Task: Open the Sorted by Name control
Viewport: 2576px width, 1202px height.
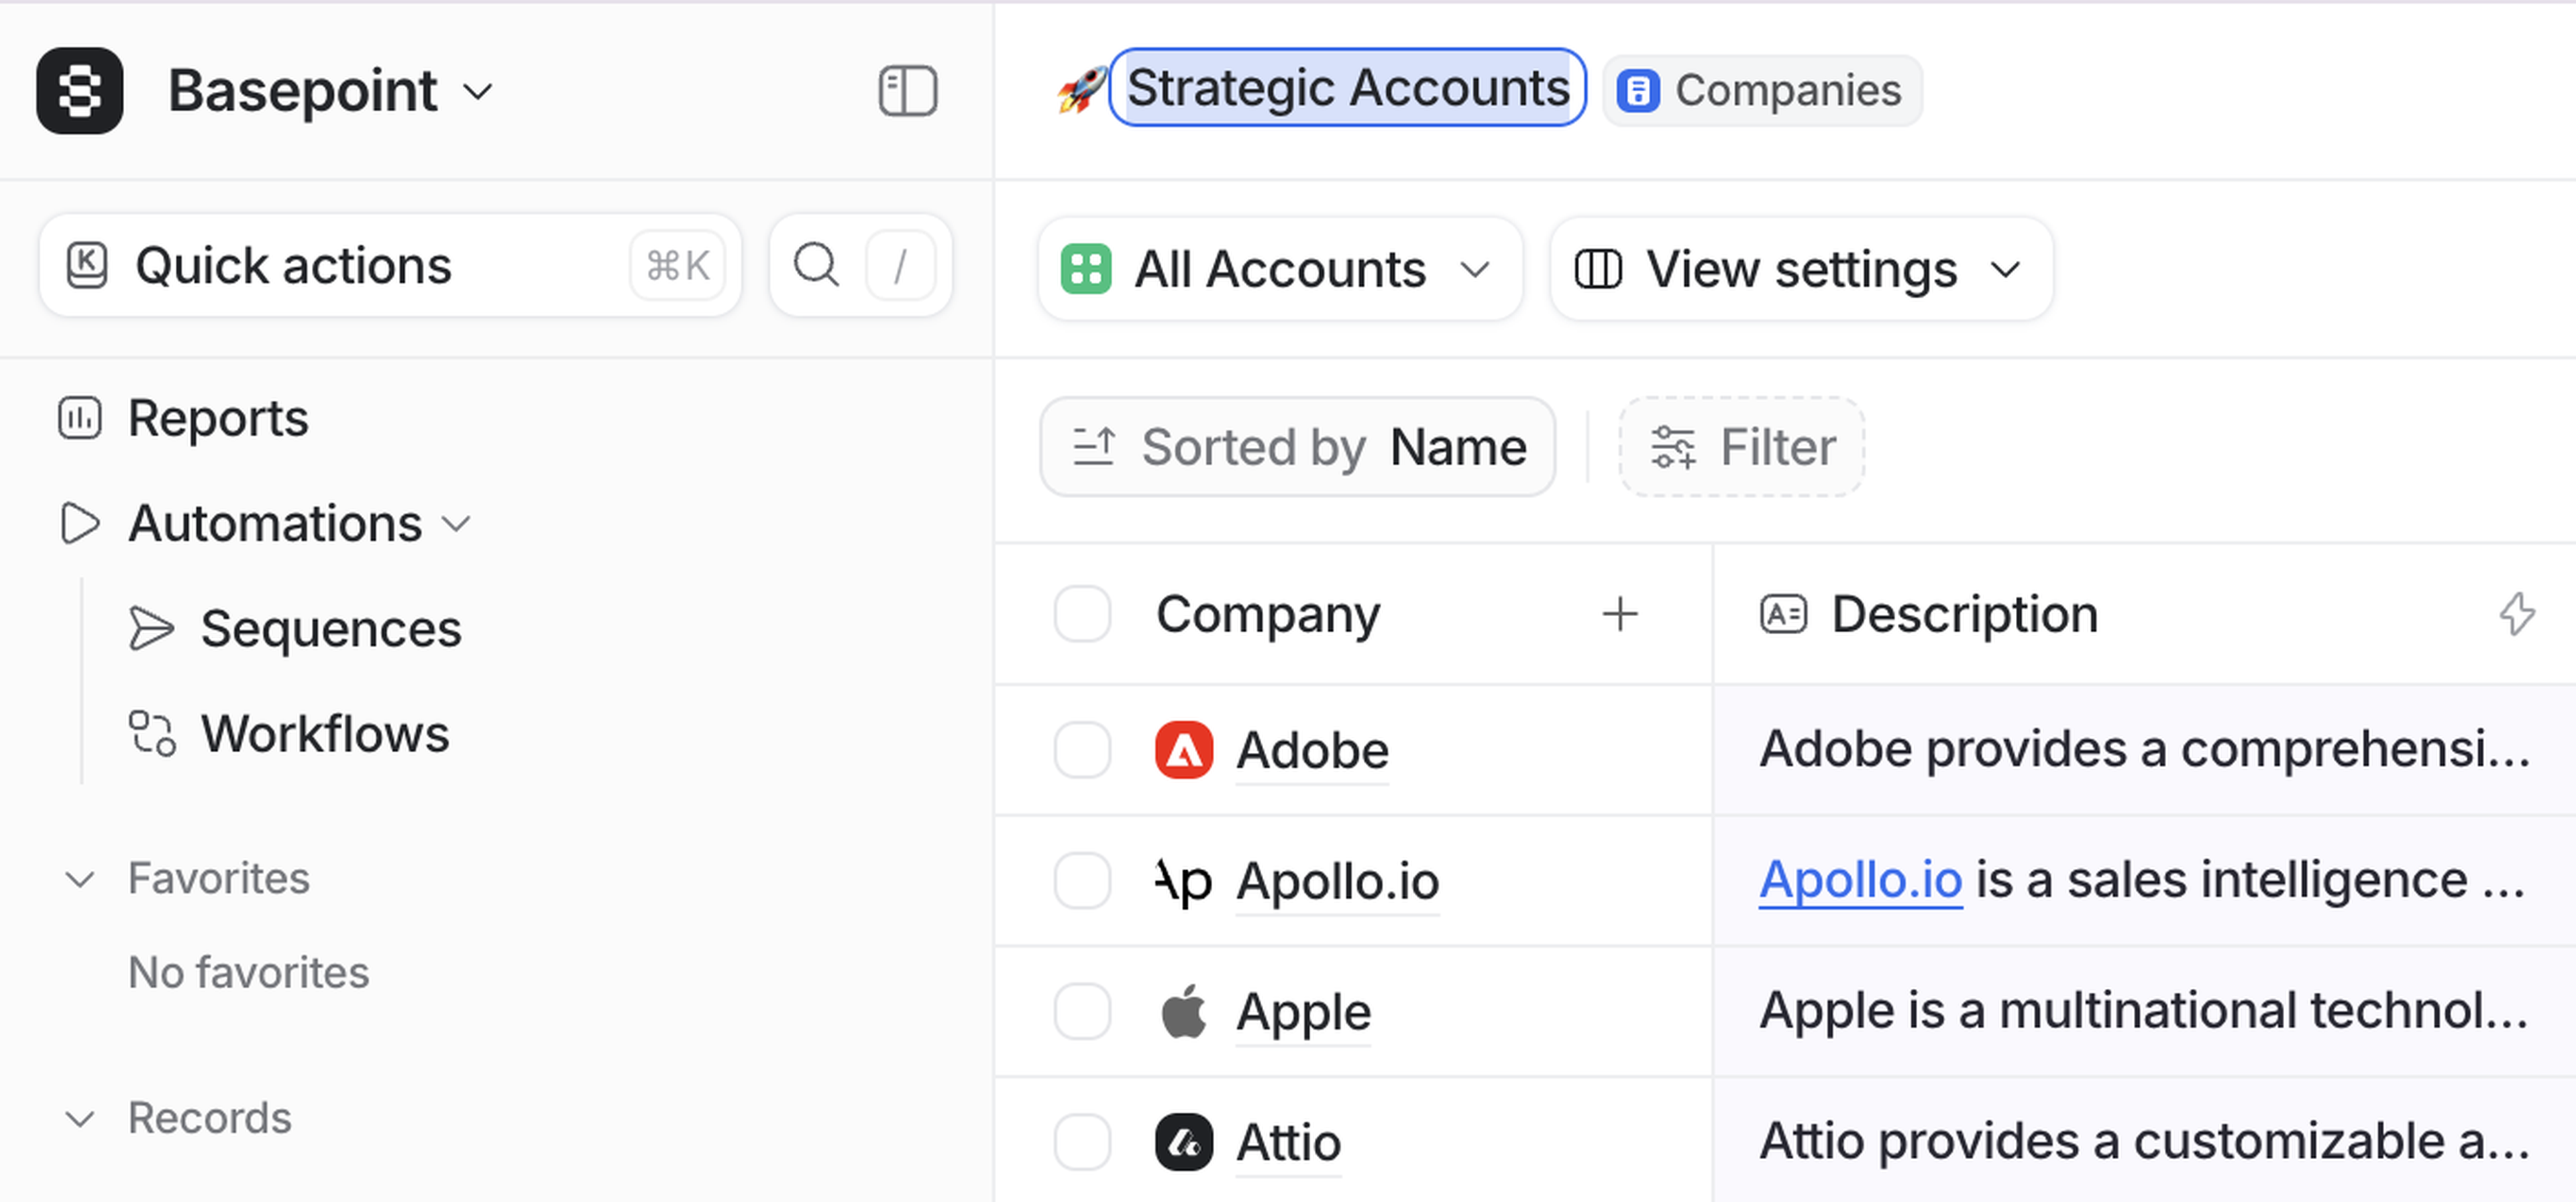Action: [x=1297, y=446]
